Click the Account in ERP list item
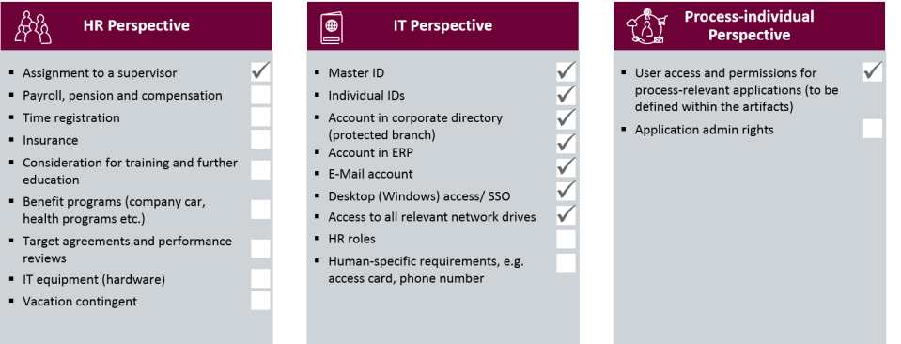The height and width of the screenshot is (344, 901). (x=370, y=152)
